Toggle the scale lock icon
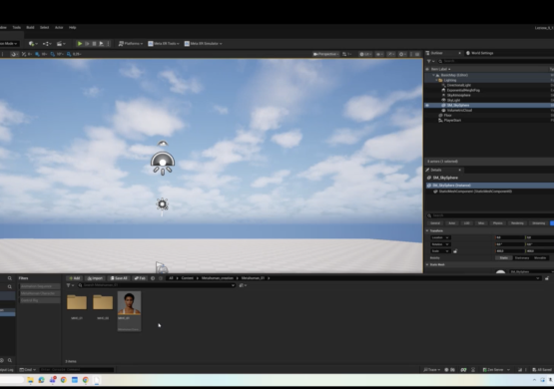The height and width of the screenshot is (389, 554). coord(455,251)
